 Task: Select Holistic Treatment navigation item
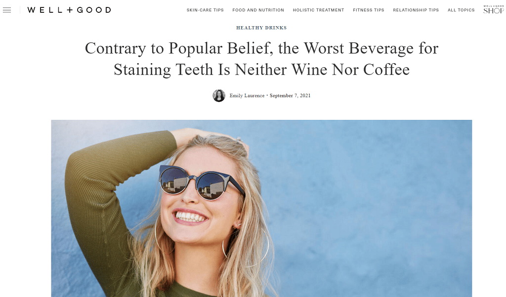tap(319, 10)
